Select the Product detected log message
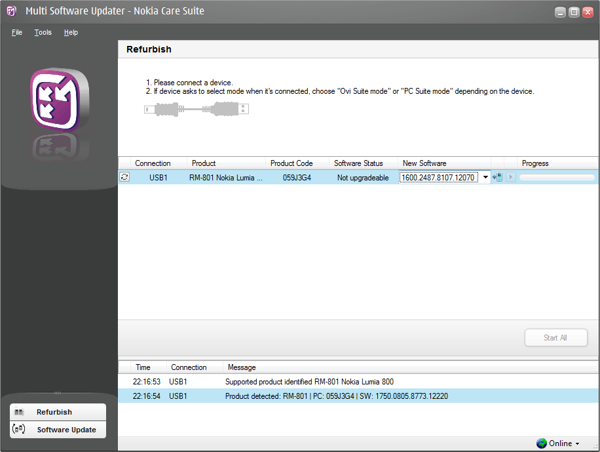Image resolution: width=600 pixels, height=452 pixels. click(336, 396)
